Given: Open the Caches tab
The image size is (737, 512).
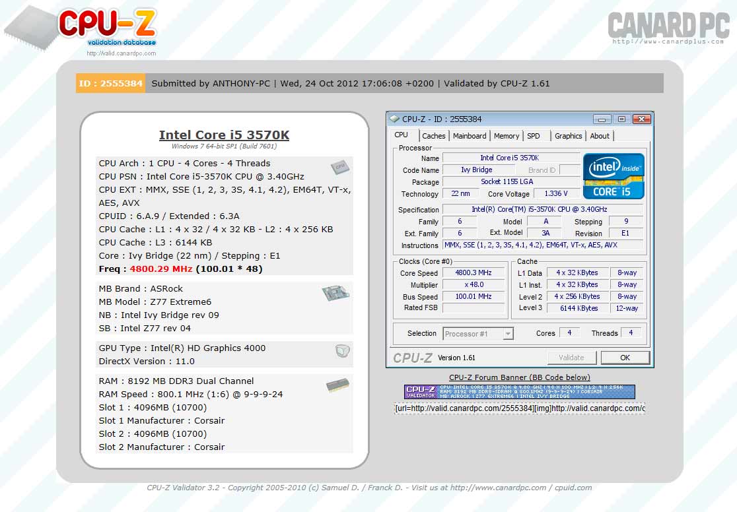Looking at the screenshot, I should point(433,136).
